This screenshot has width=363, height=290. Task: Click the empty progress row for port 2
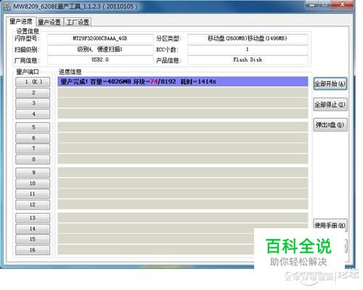tap(183, 92)
